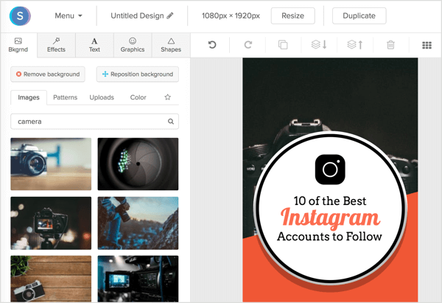The width and height of the screenshot is (442, 303).
Task: Click the pencil icon beside Untitled Design
Action: 170,15
